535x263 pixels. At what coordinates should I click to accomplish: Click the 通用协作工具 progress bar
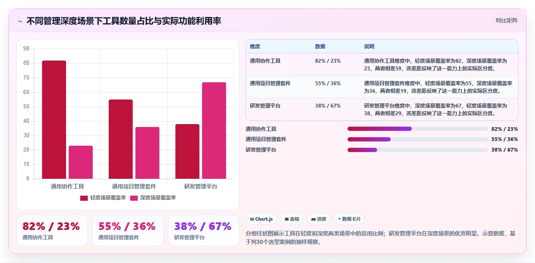click(418, 129)
